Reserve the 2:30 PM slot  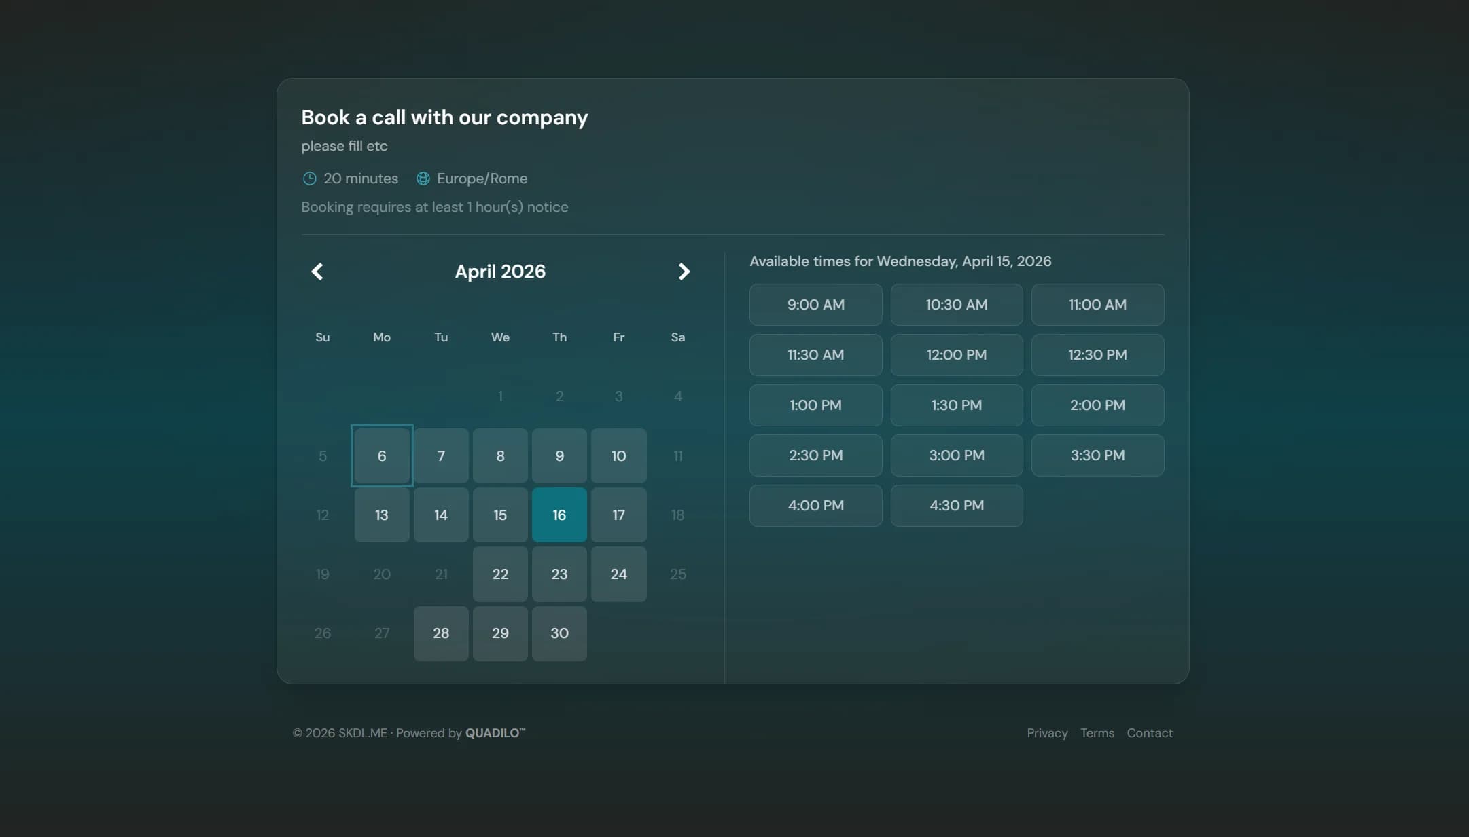pyautogui.click(x=815, y=455)
